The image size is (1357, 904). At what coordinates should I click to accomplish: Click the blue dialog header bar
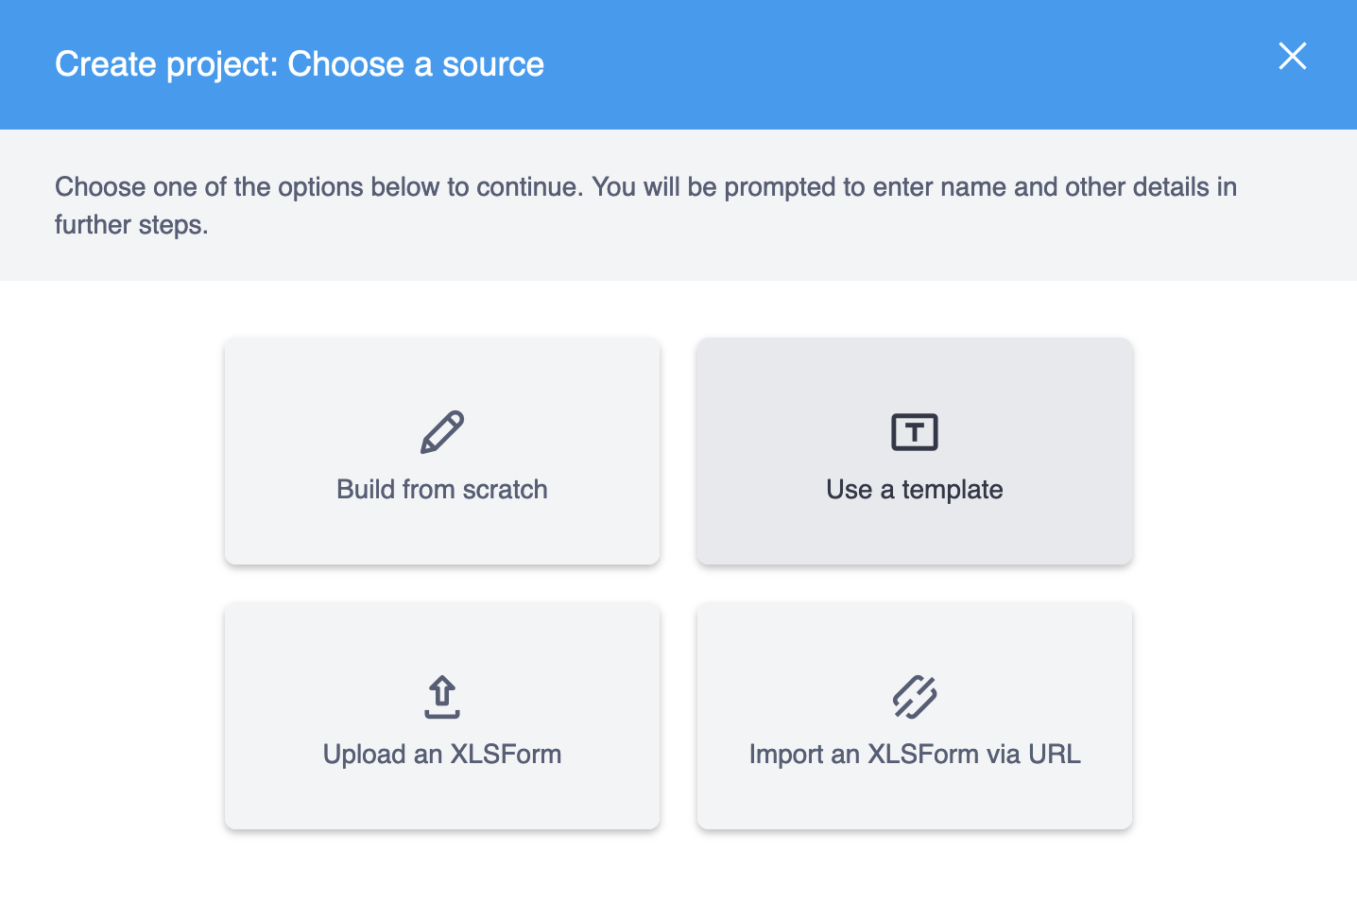click(850, 64)
